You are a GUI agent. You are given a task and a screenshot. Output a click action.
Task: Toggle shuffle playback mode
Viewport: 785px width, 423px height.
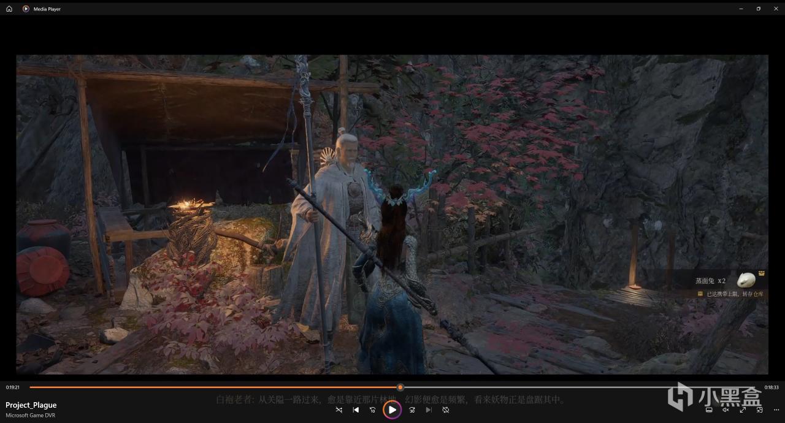coord(339,410)
